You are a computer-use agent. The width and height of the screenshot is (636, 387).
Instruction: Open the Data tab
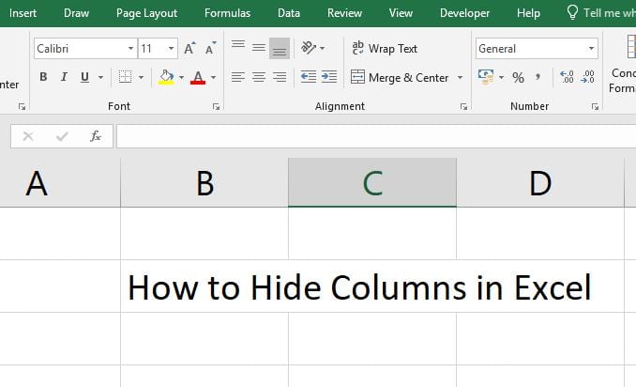click(x=289, y=13)
